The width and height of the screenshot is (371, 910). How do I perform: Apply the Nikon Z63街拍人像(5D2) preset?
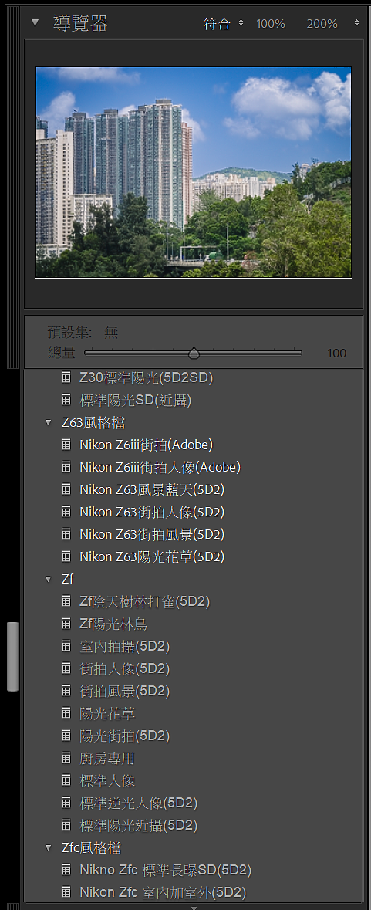pos(152,512)
